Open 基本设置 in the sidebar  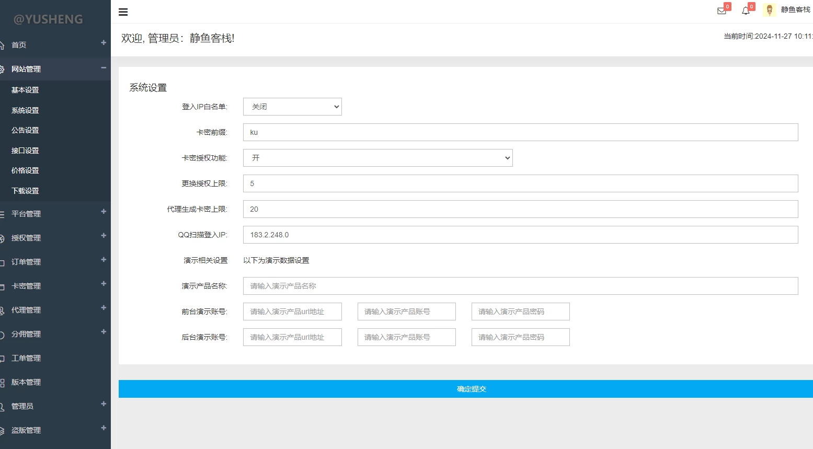coord(25,90)
